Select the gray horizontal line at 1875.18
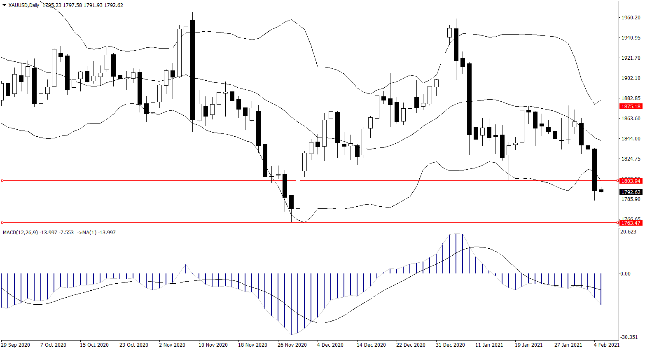 [288, 106]
